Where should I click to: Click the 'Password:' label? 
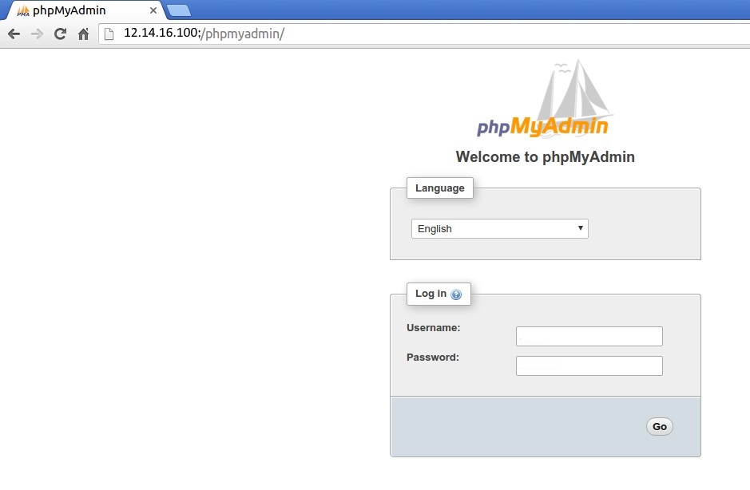click(x=432, y=357)
